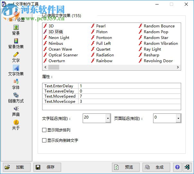Click the horizontal scrollbar thumb of effect list
The image size is (194, 174).
[54, 67]
